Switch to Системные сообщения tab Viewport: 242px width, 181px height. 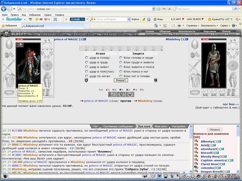[x=118, y=126]
